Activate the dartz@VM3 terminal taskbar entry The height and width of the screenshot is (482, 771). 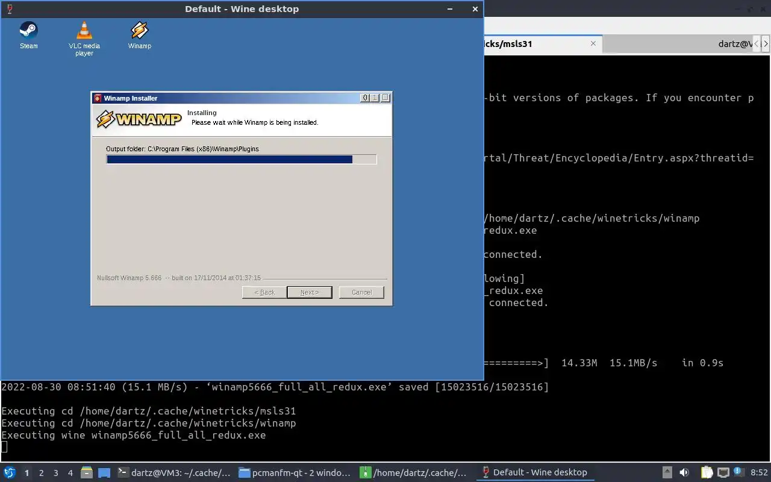coord(174,472)
